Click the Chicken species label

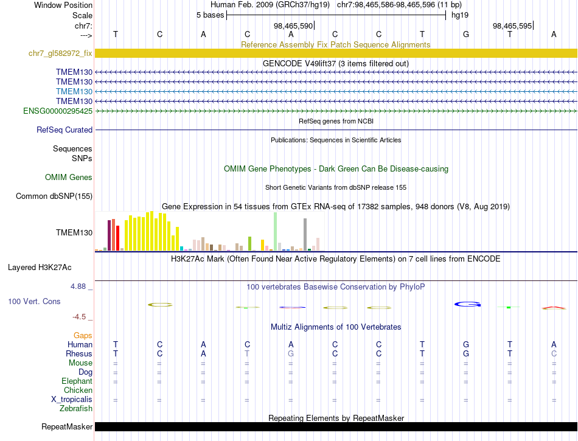[78, 390]
